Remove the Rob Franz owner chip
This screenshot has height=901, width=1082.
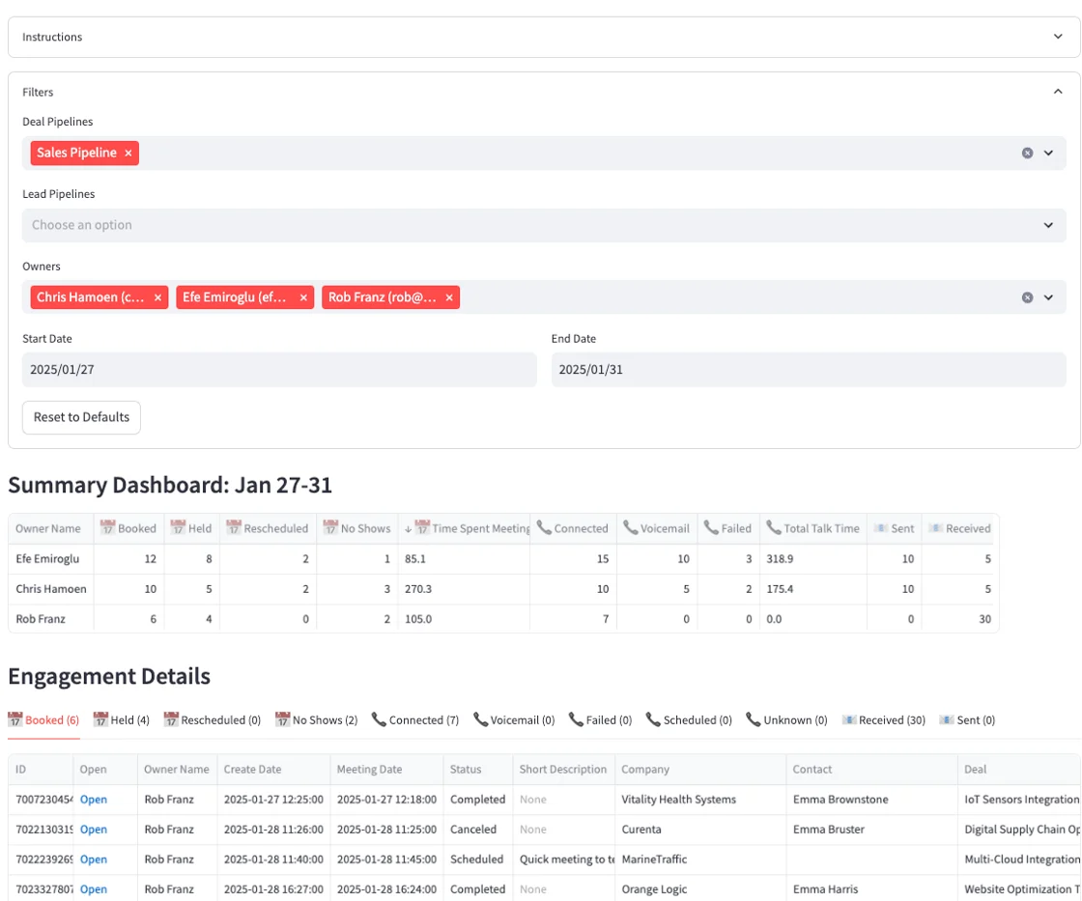(448, 296)
